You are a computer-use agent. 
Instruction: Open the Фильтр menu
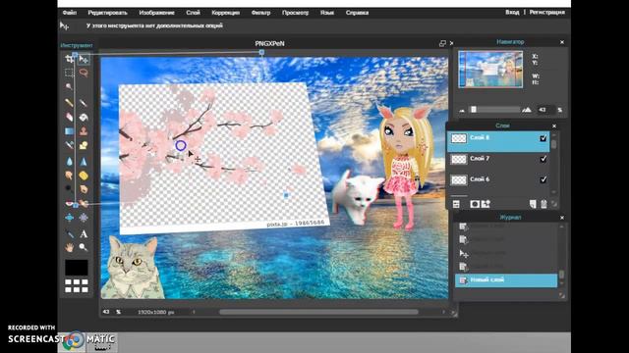pos(260,13)
